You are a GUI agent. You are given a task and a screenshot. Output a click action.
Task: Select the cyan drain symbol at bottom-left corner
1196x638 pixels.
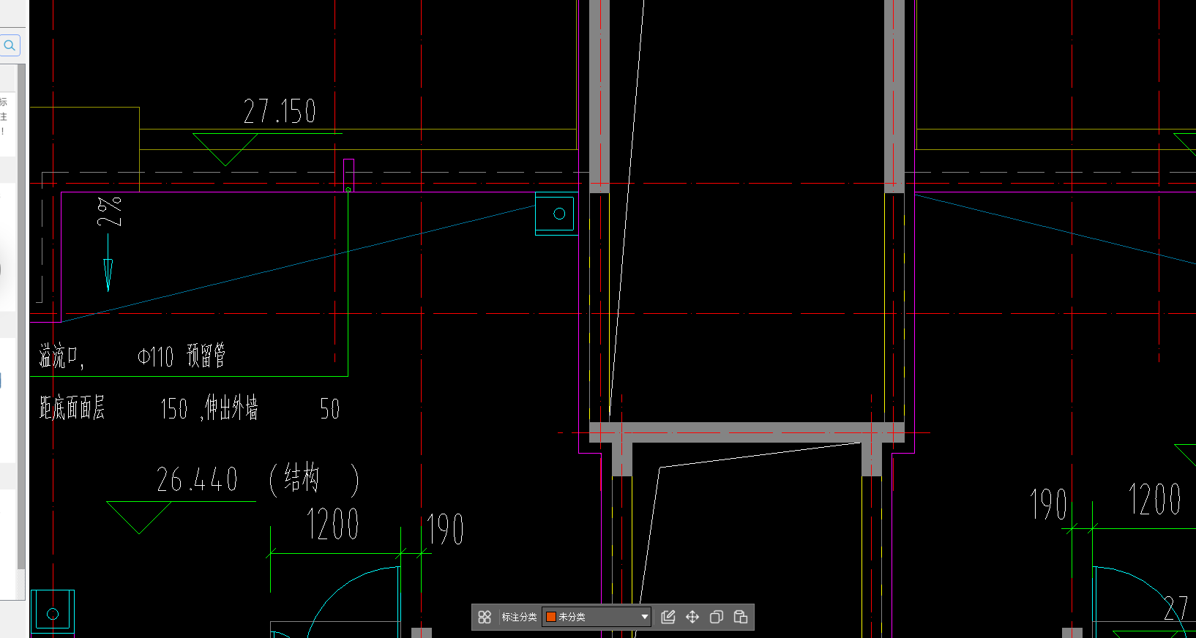pos(53,612)
